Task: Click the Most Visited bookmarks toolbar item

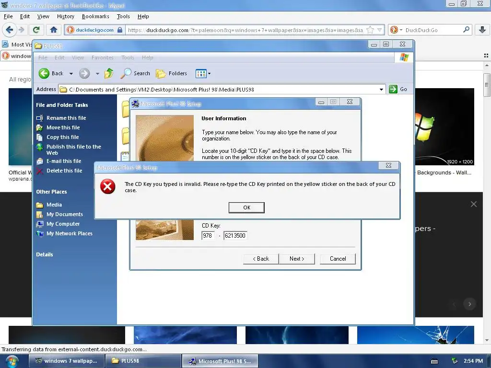Action: (18, 45)
